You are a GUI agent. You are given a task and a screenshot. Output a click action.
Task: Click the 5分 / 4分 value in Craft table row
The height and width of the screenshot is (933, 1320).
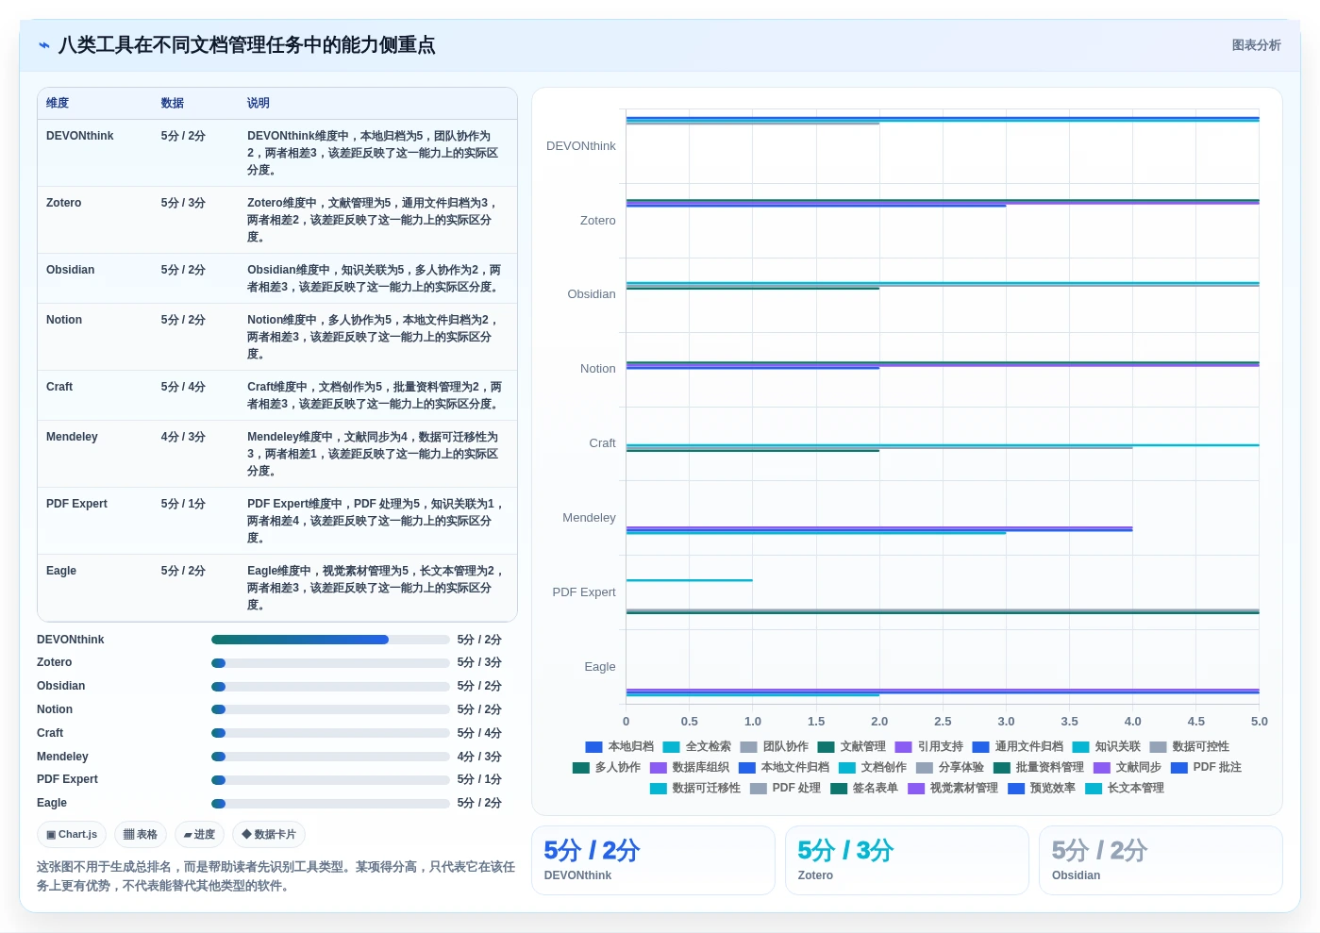[x=183, y=387]
